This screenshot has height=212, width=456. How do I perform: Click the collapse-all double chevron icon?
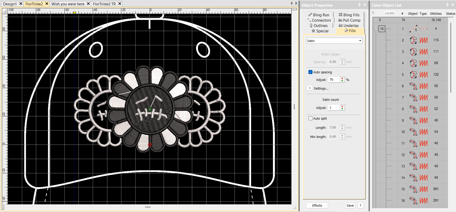tap(373, 13)
